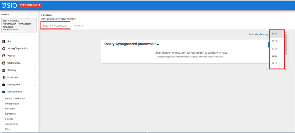
Task: Click the Użytkownicy sidebar icon
Action: coord(4,63)
